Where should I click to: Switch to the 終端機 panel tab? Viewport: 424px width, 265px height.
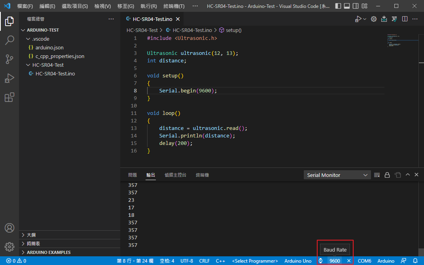point(202,175)
